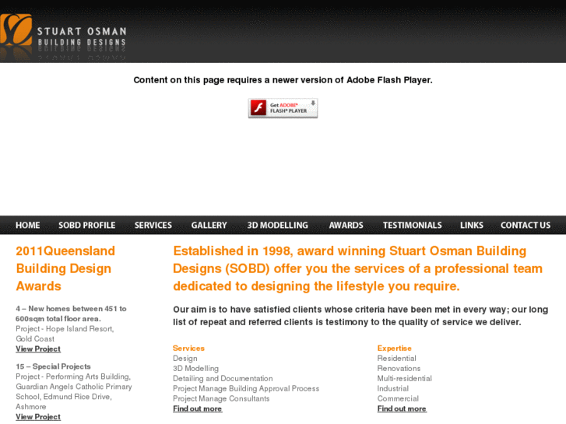Click the Industrial expertise entry
Image resolution: width=566 pixels, height=424 pixels.
coord(393,389)
